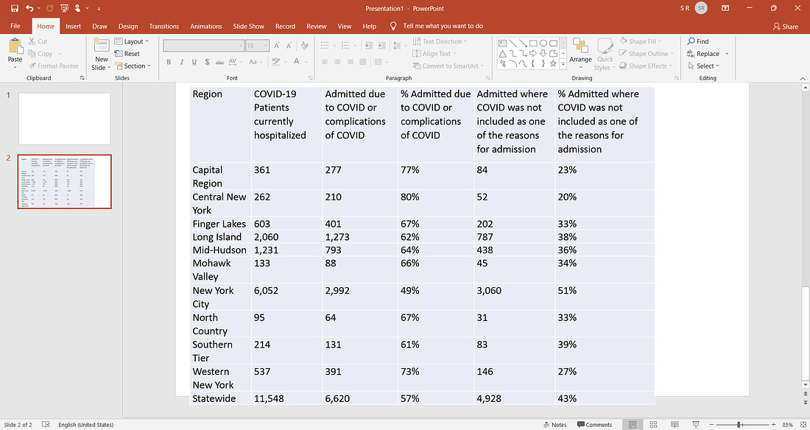Expand the Layout dropdown
The height and width of the screenshot is (430, 810).
pos(132,41)
